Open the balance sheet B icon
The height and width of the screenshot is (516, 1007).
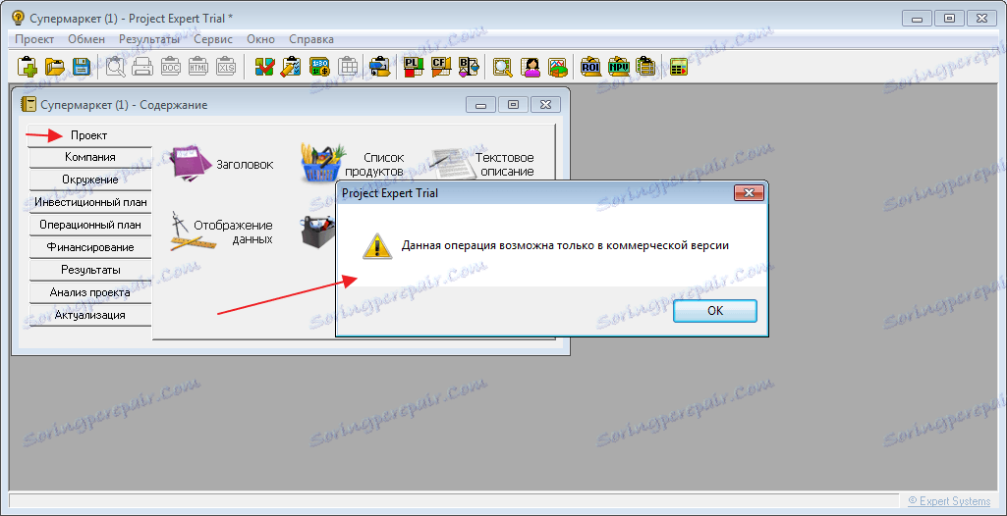click(x=469, y=66)
